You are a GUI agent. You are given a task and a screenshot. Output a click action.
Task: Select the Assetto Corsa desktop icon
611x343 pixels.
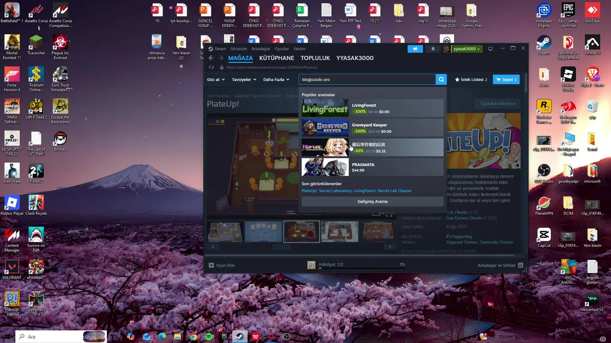click(x=36, y=13)
